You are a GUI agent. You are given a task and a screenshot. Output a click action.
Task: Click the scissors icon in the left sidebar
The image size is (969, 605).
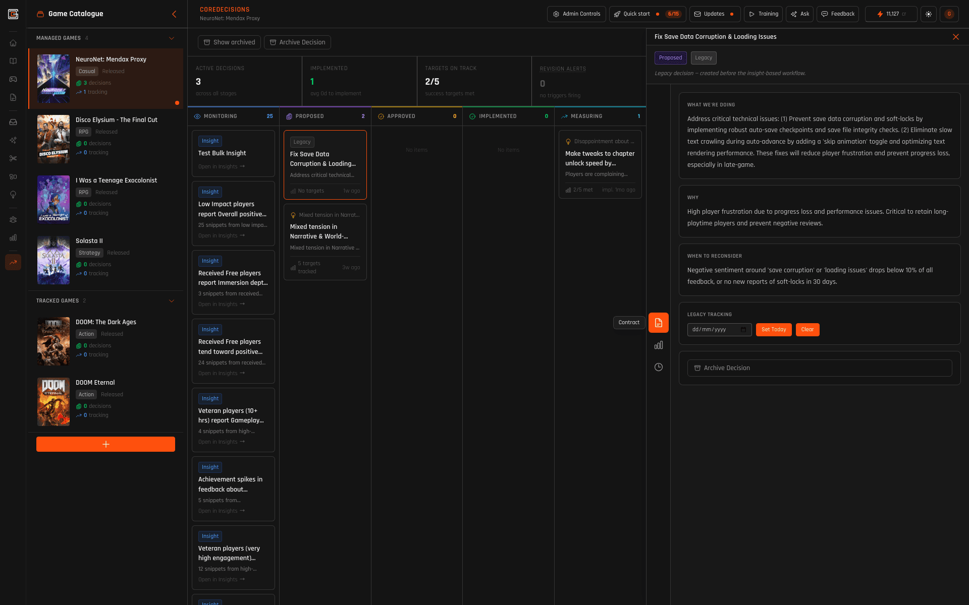tap(13, 158)
